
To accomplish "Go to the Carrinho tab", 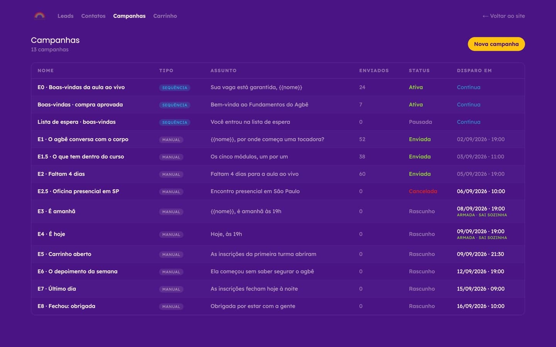I will (x=165, y=16).
